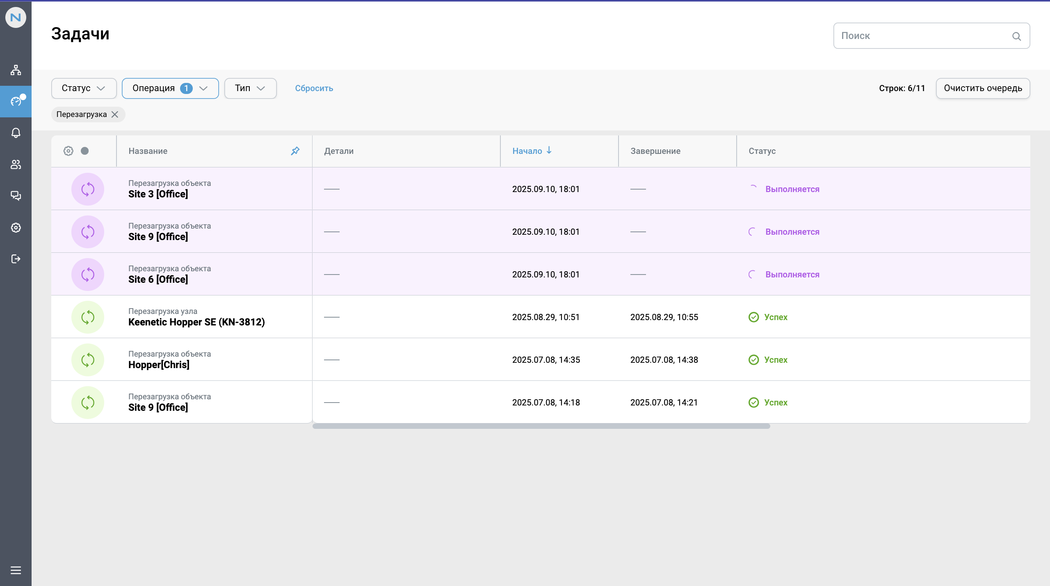Open the users sidebar icon
1050x586 pixels.
point(16,165)
